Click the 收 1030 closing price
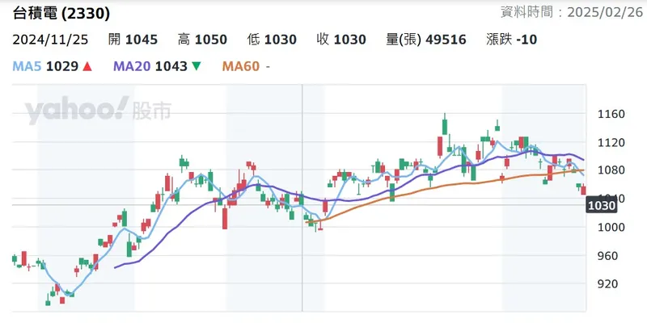 click(341, 40)
